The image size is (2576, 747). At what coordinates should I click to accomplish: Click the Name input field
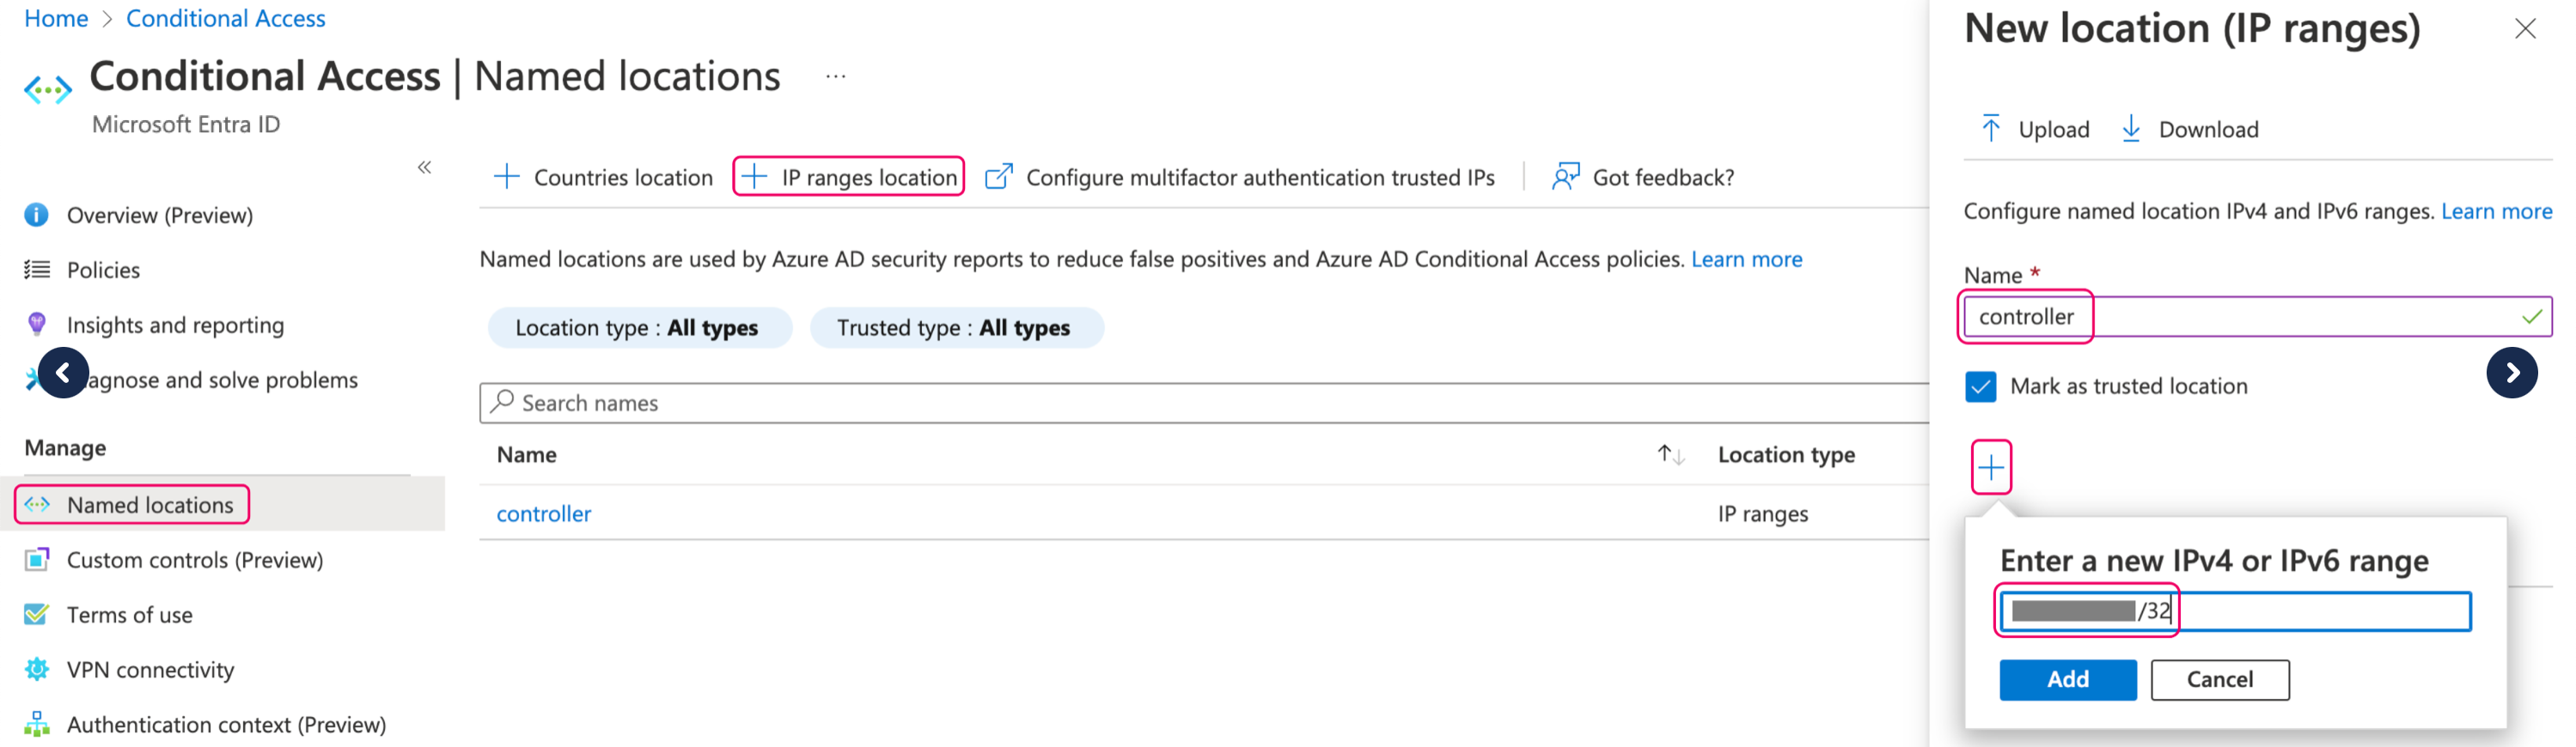coord(2257,317)
